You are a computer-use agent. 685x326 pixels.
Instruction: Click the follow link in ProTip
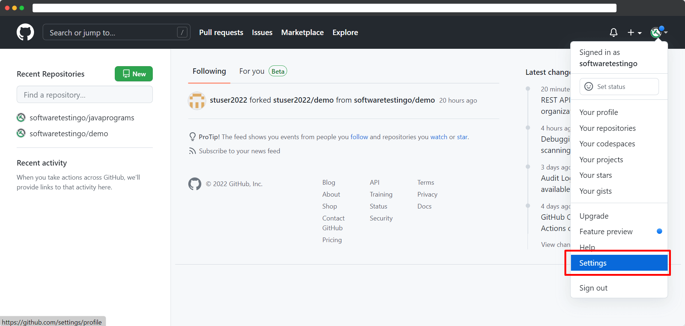(359, 137)
